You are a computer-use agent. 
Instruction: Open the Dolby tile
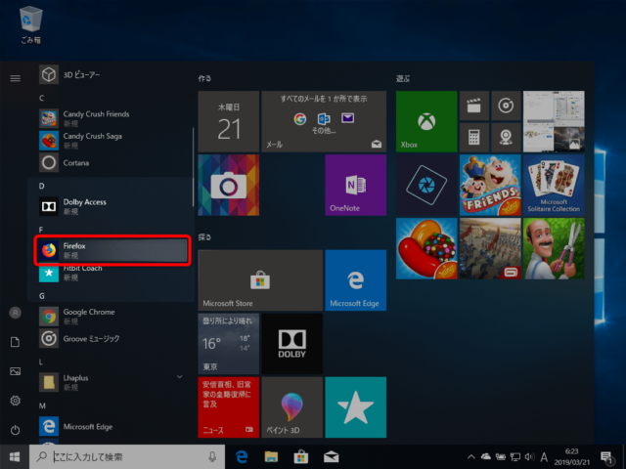292,344
